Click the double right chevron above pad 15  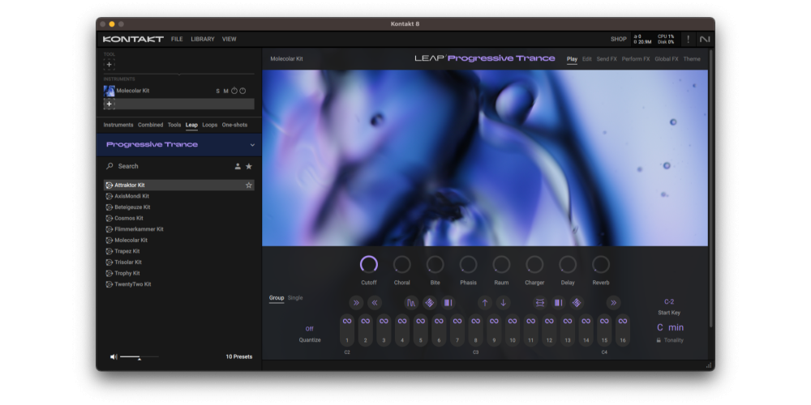tap(613, 303)
